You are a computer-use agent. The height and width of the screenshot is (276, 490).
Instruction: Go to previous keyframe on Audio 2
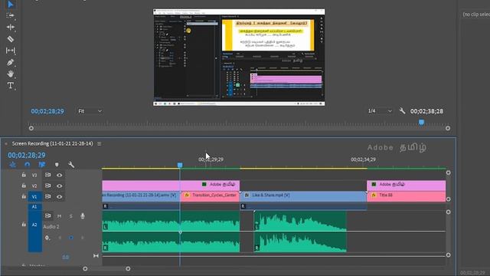[x=60, y=238]
